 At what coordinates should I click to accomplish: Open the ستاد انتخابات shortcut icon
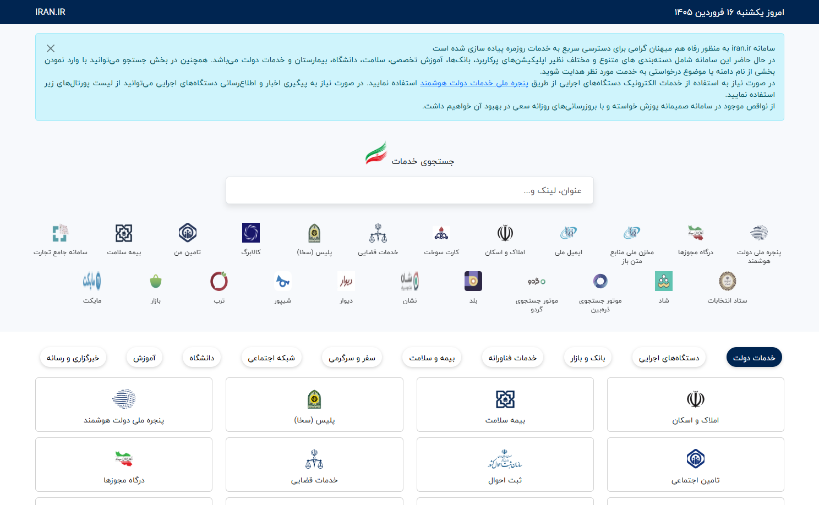(728, 281)
